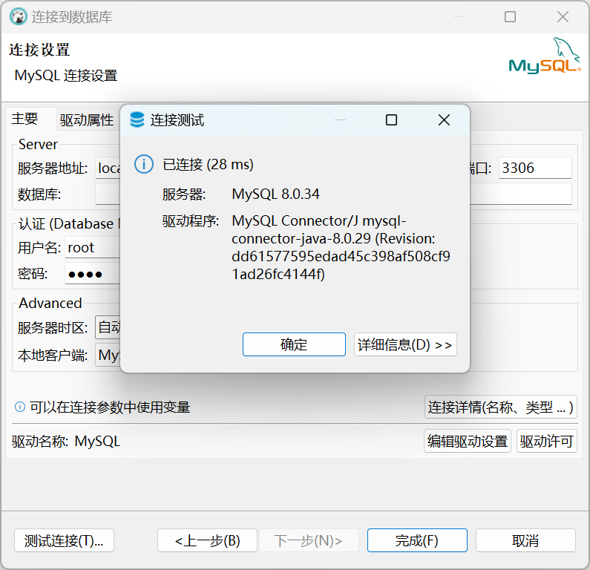Close the 连接到数据库 window
This screenshot has width=590, height=570.
click(x=563, y=16)
